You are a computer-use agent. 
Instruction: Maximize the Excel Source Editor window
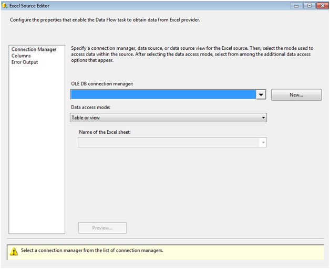pos(310,6)
